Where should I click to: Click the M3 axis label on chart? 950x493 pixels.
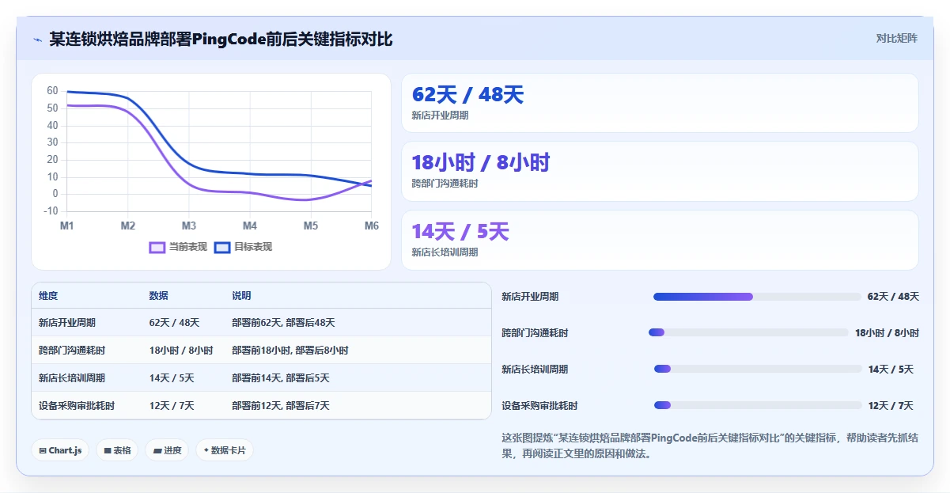coord(189,226)
